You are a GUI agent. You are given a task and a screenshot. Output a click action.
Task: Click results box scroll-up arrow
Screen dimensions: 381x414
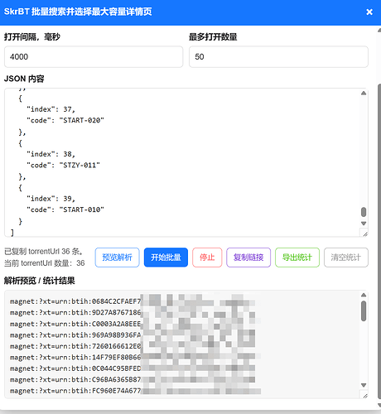[x=364, y=295]
